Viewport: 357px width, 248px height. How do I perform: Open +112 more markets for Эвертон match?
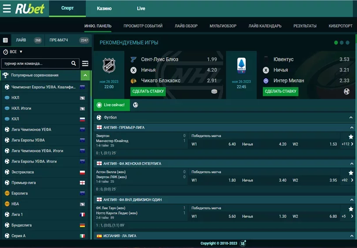pyautogui.click(x=347, y=144)
